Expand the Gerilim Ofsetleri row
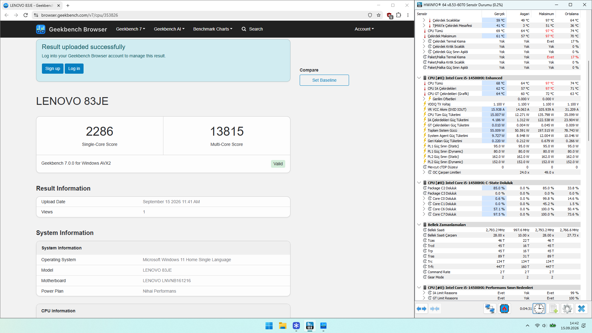The height and width of the screenshot is (333, 592). (424, 99)
